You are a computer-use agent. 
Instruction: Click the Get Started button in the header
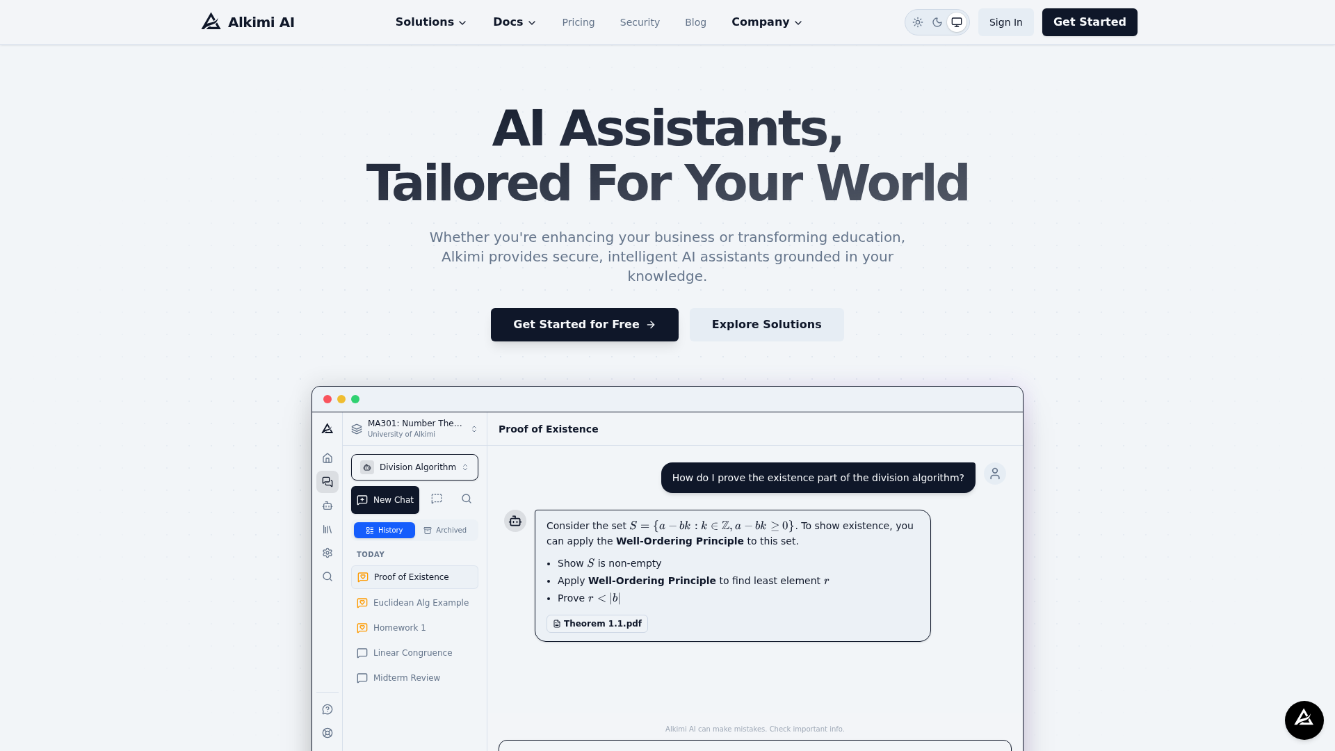pyautogui.click(x=1090, y=22)
